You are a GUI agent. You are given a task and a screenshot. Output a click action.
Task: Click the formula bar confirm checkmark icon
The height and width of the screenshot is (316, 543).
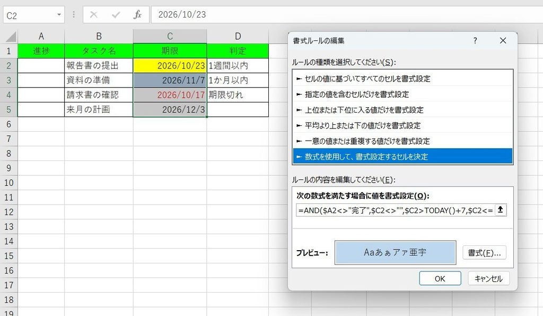(116, 14)
